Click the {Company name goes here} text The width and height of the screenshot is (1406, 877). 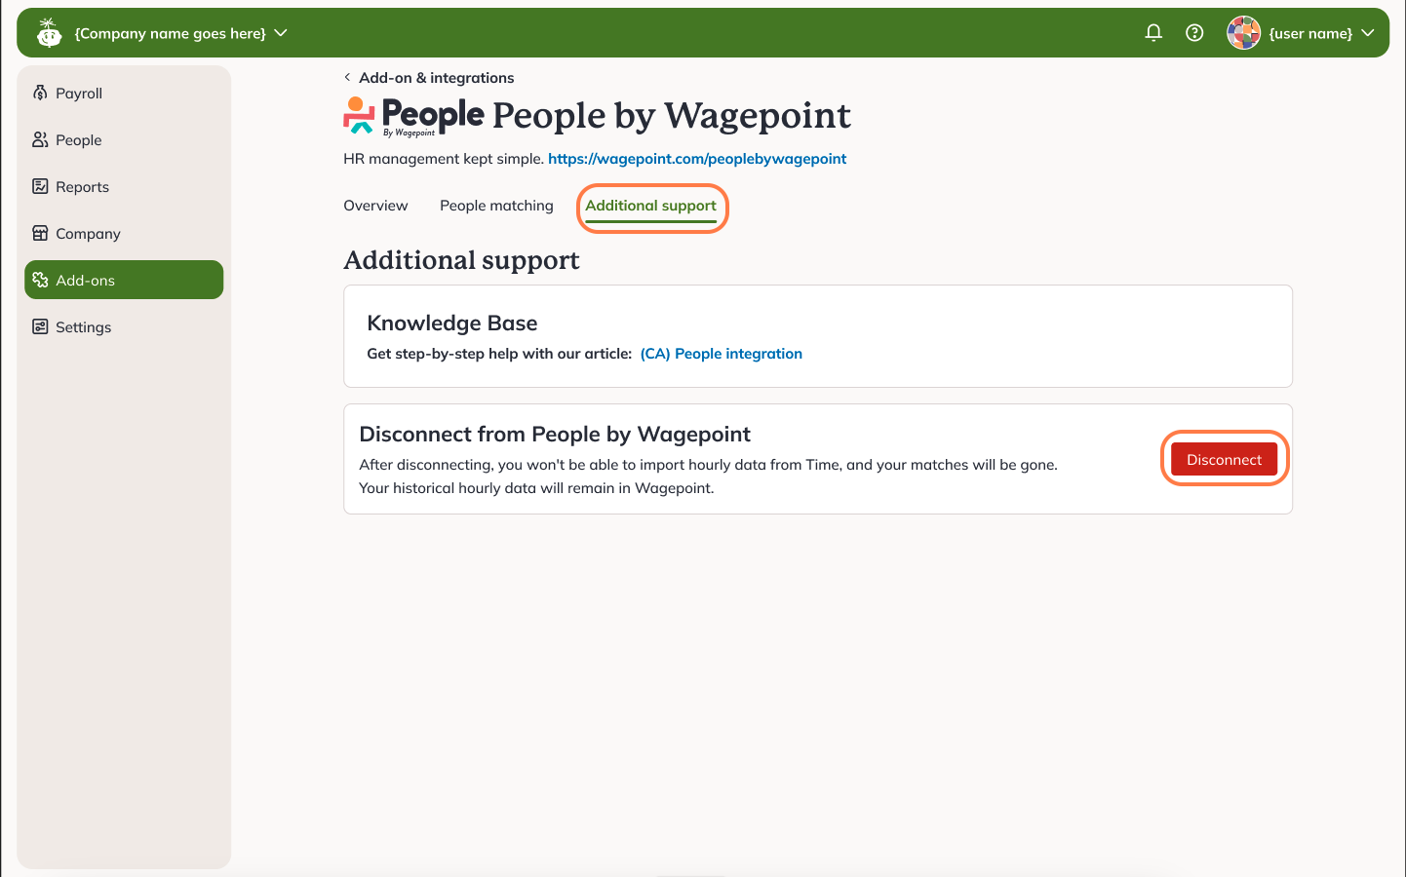(x=171, y=33)
